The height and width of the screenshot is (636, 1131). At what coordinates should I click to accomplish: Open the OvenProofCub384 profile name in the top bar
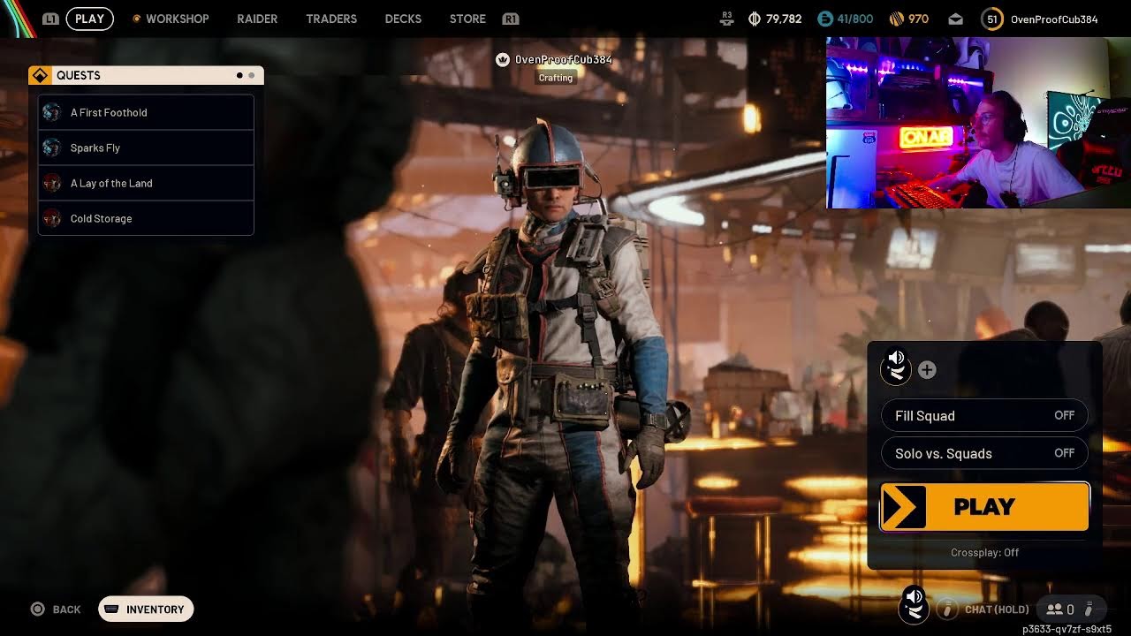coord(1054,19)
